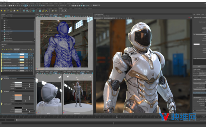Click the Arnold photometric light shelf icon
206x127 pixels.
(8, 11)
